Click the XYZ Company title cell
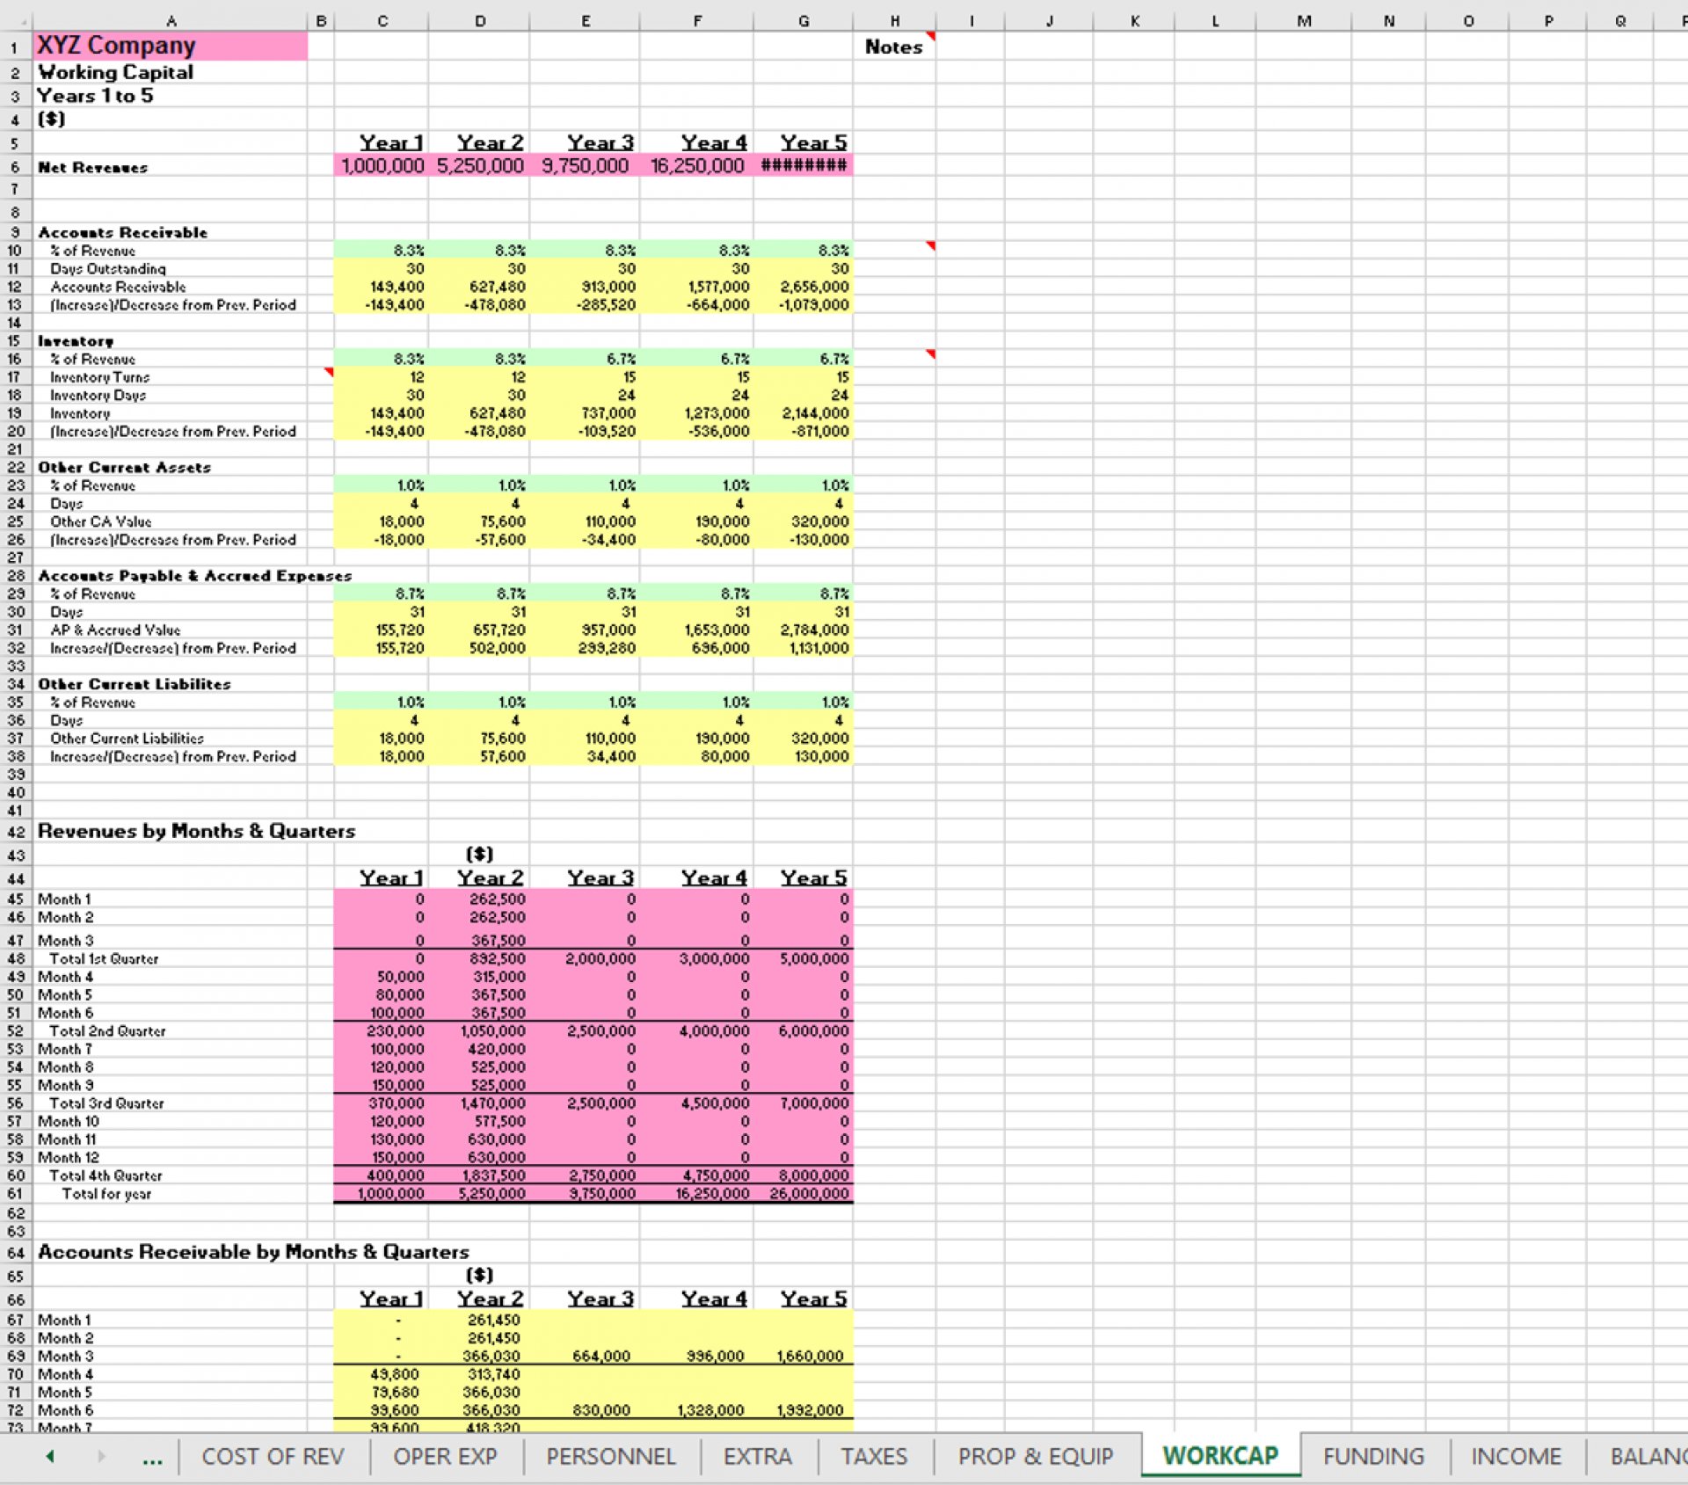The image size is (1688, 1485). [171, 46]
